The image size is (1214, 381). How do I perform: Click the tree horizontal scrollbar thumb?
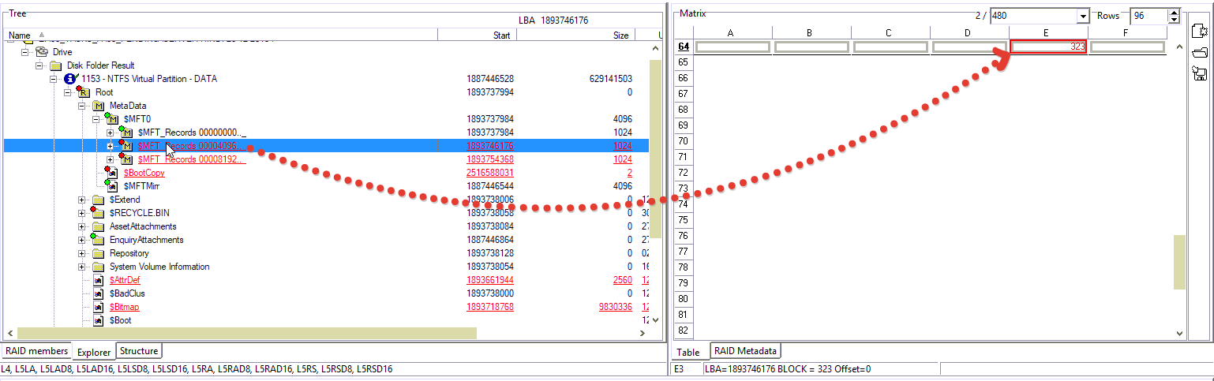[246, 333]
